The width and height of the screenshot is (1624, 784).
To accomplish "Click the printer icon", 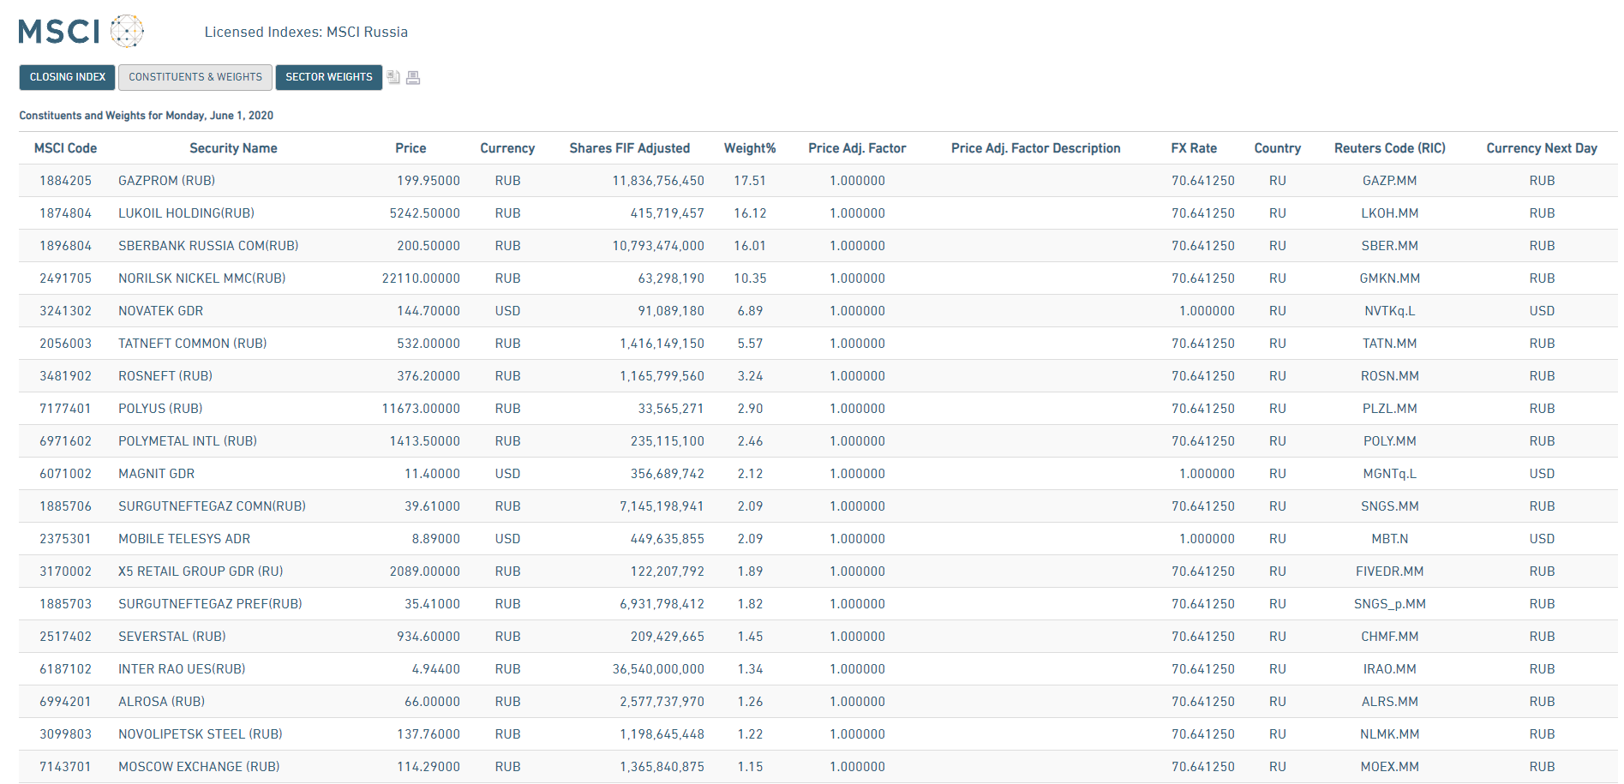I will click(413, 78).
